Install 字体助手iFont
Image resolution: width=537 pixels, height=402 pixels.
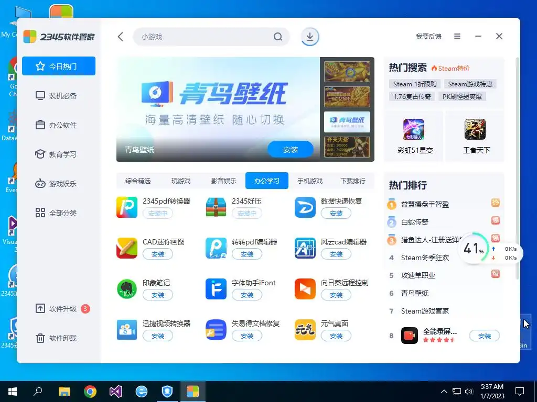click(x=247, y=295)
